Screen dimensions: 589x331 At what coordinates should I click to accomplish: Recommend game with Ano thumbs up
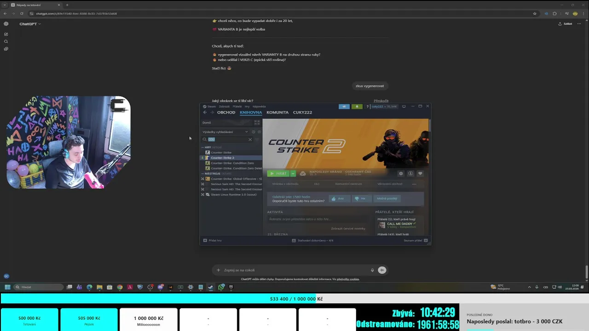coord(339,199)
